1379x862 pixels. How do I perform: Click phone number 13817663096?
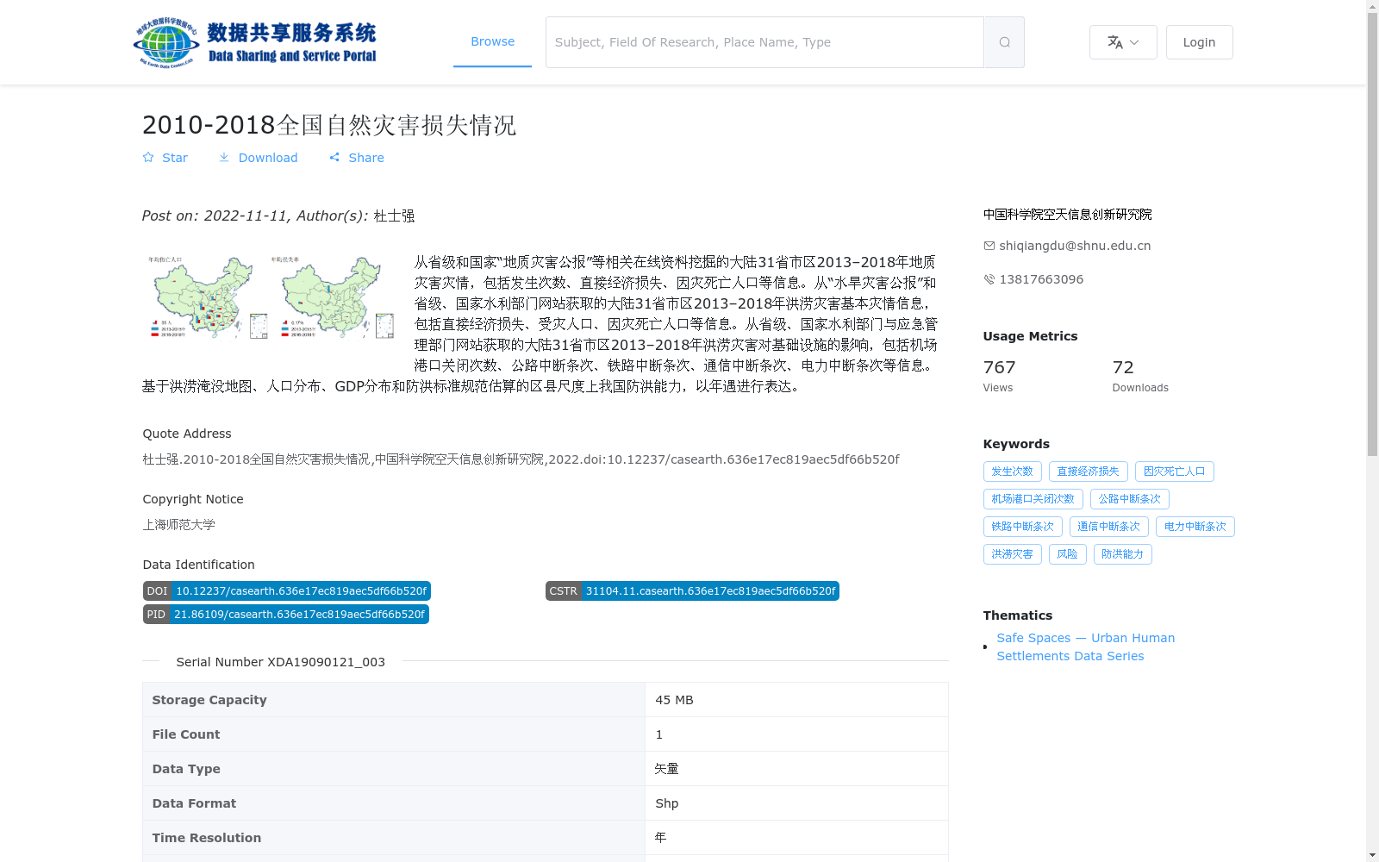(1041, 279)
